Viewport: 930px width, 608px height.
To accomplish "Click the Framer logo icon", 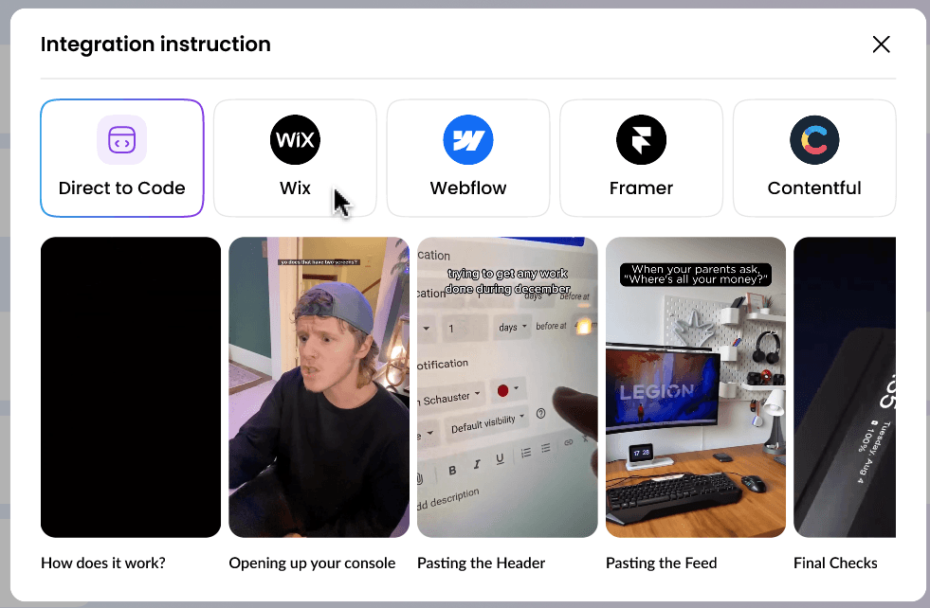I will pos(641,140).
